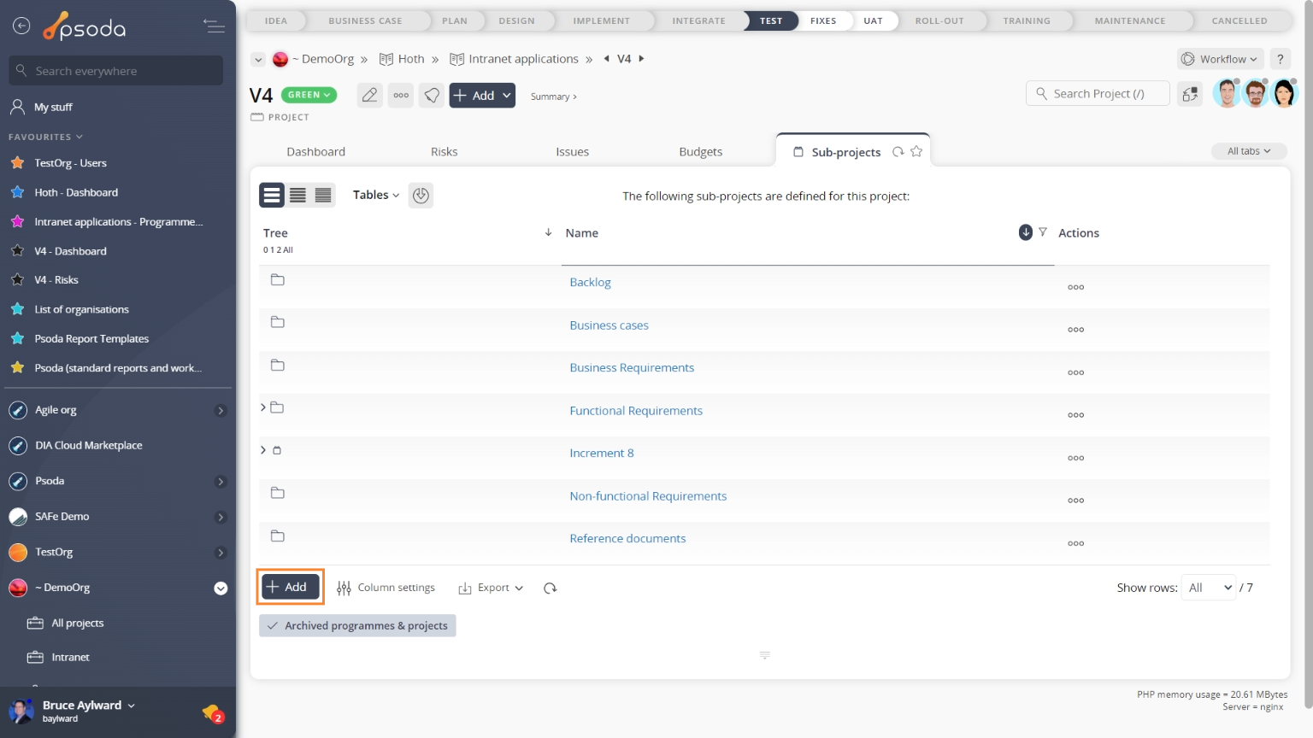
Task: Click the notifications icon with badge 2
Action: pyautogui.click(x=212, y=712)
